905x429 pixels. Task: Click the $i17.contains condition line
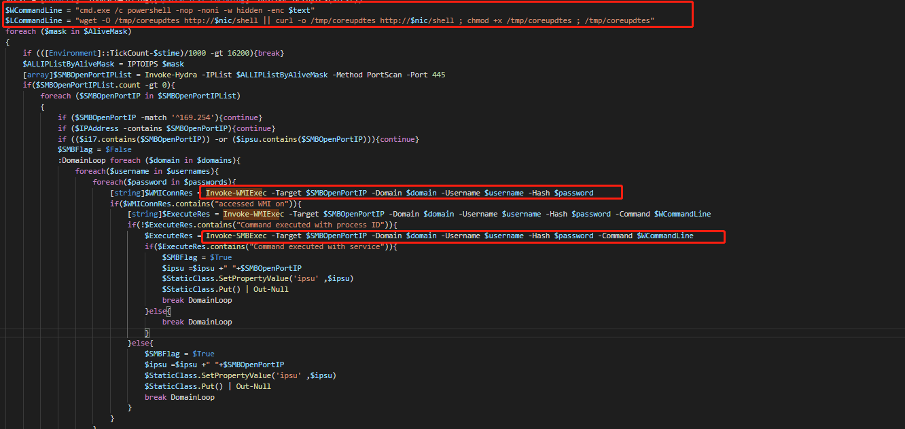[x=238, y=139]
